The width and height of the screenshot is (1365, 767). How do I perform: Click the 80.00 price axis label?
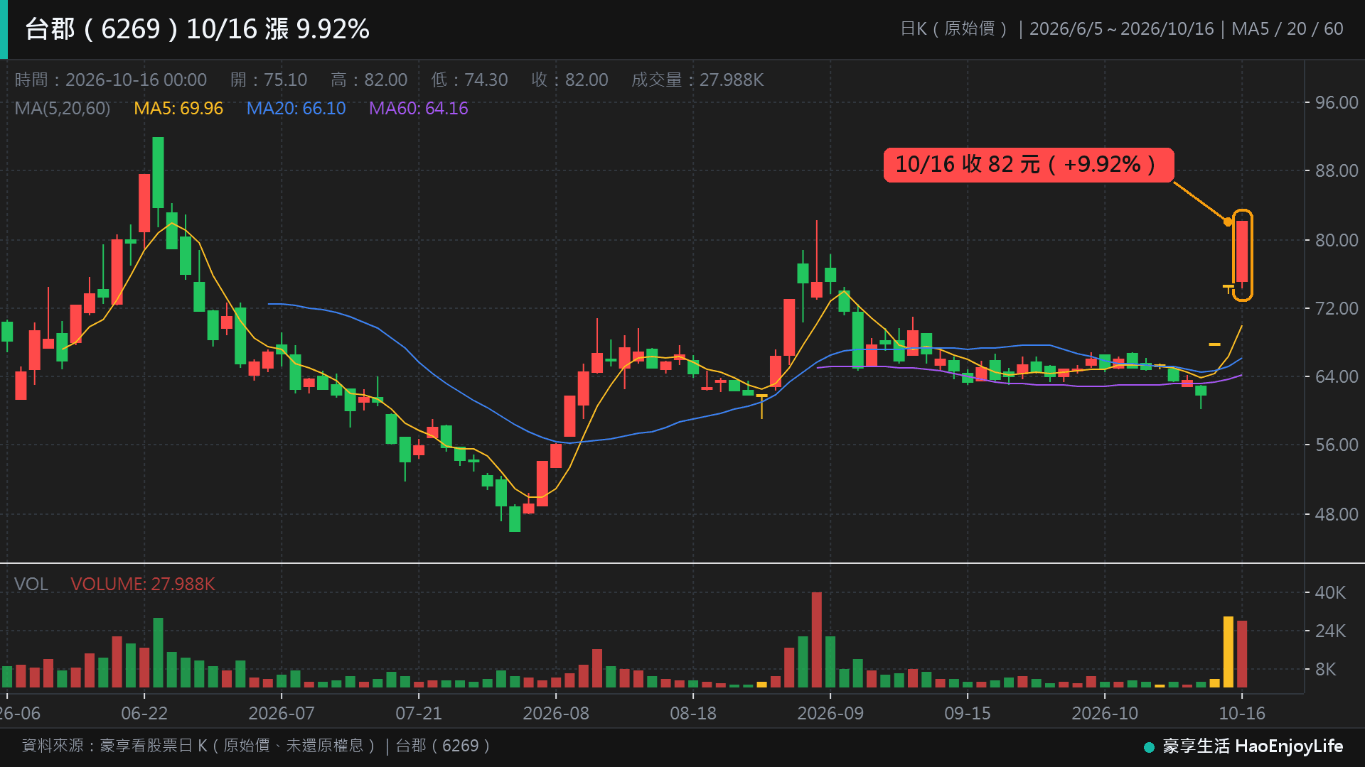(x=1337, y=240)
